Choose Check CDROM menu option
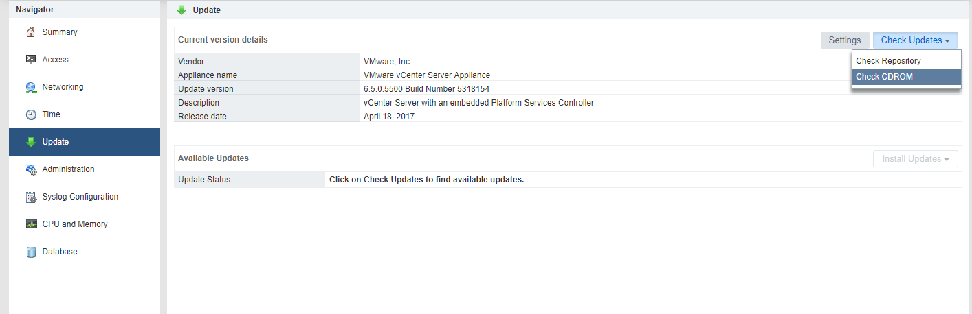Screen dimensions: 972x314 884,77
